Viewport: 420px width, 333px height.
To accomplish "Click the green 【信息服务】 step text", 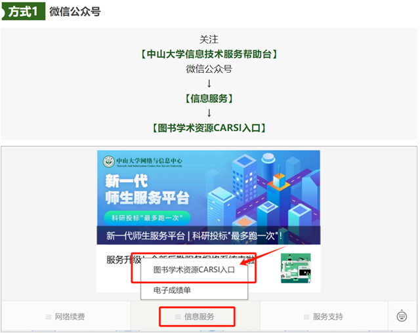I will click(x=209, y=98).
